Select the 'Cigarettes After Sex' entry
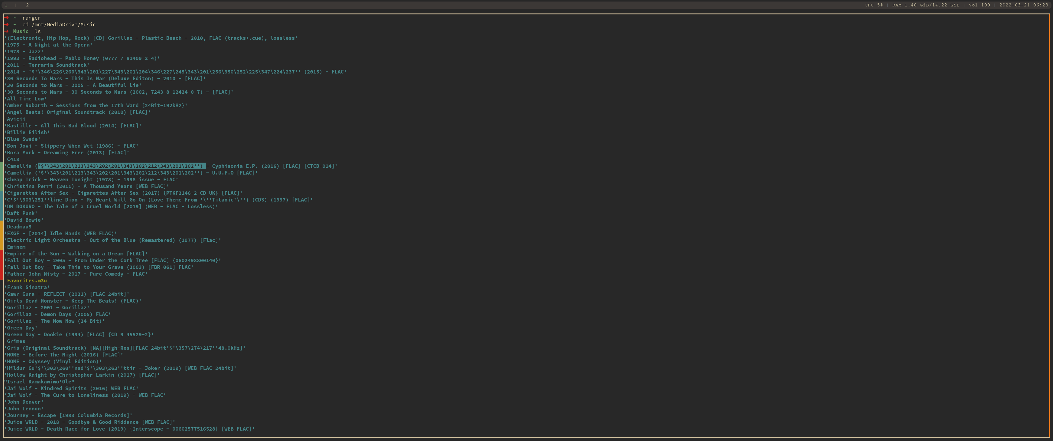 tap(123, 193)
